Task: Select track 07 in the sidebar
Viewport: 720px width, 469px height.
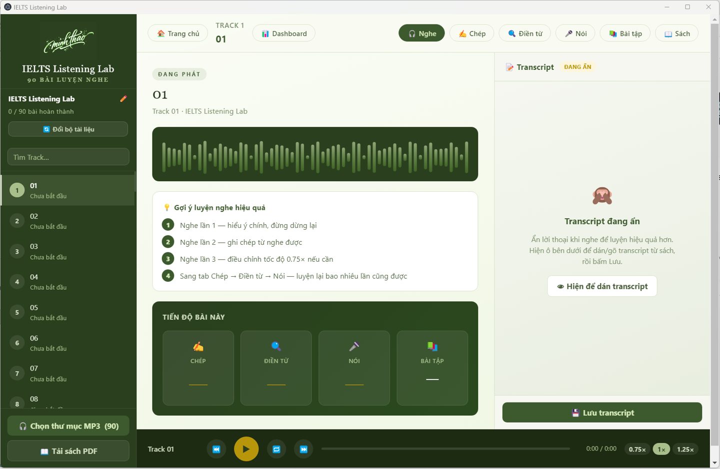Action: 68,373
